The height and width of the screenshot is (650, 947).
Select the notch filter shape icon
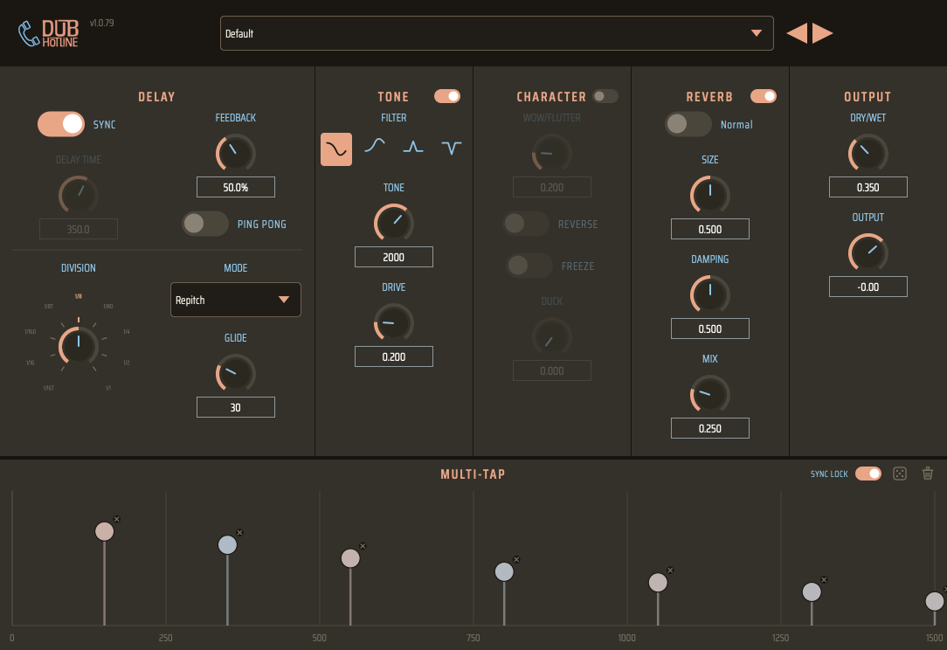[452, 148]
